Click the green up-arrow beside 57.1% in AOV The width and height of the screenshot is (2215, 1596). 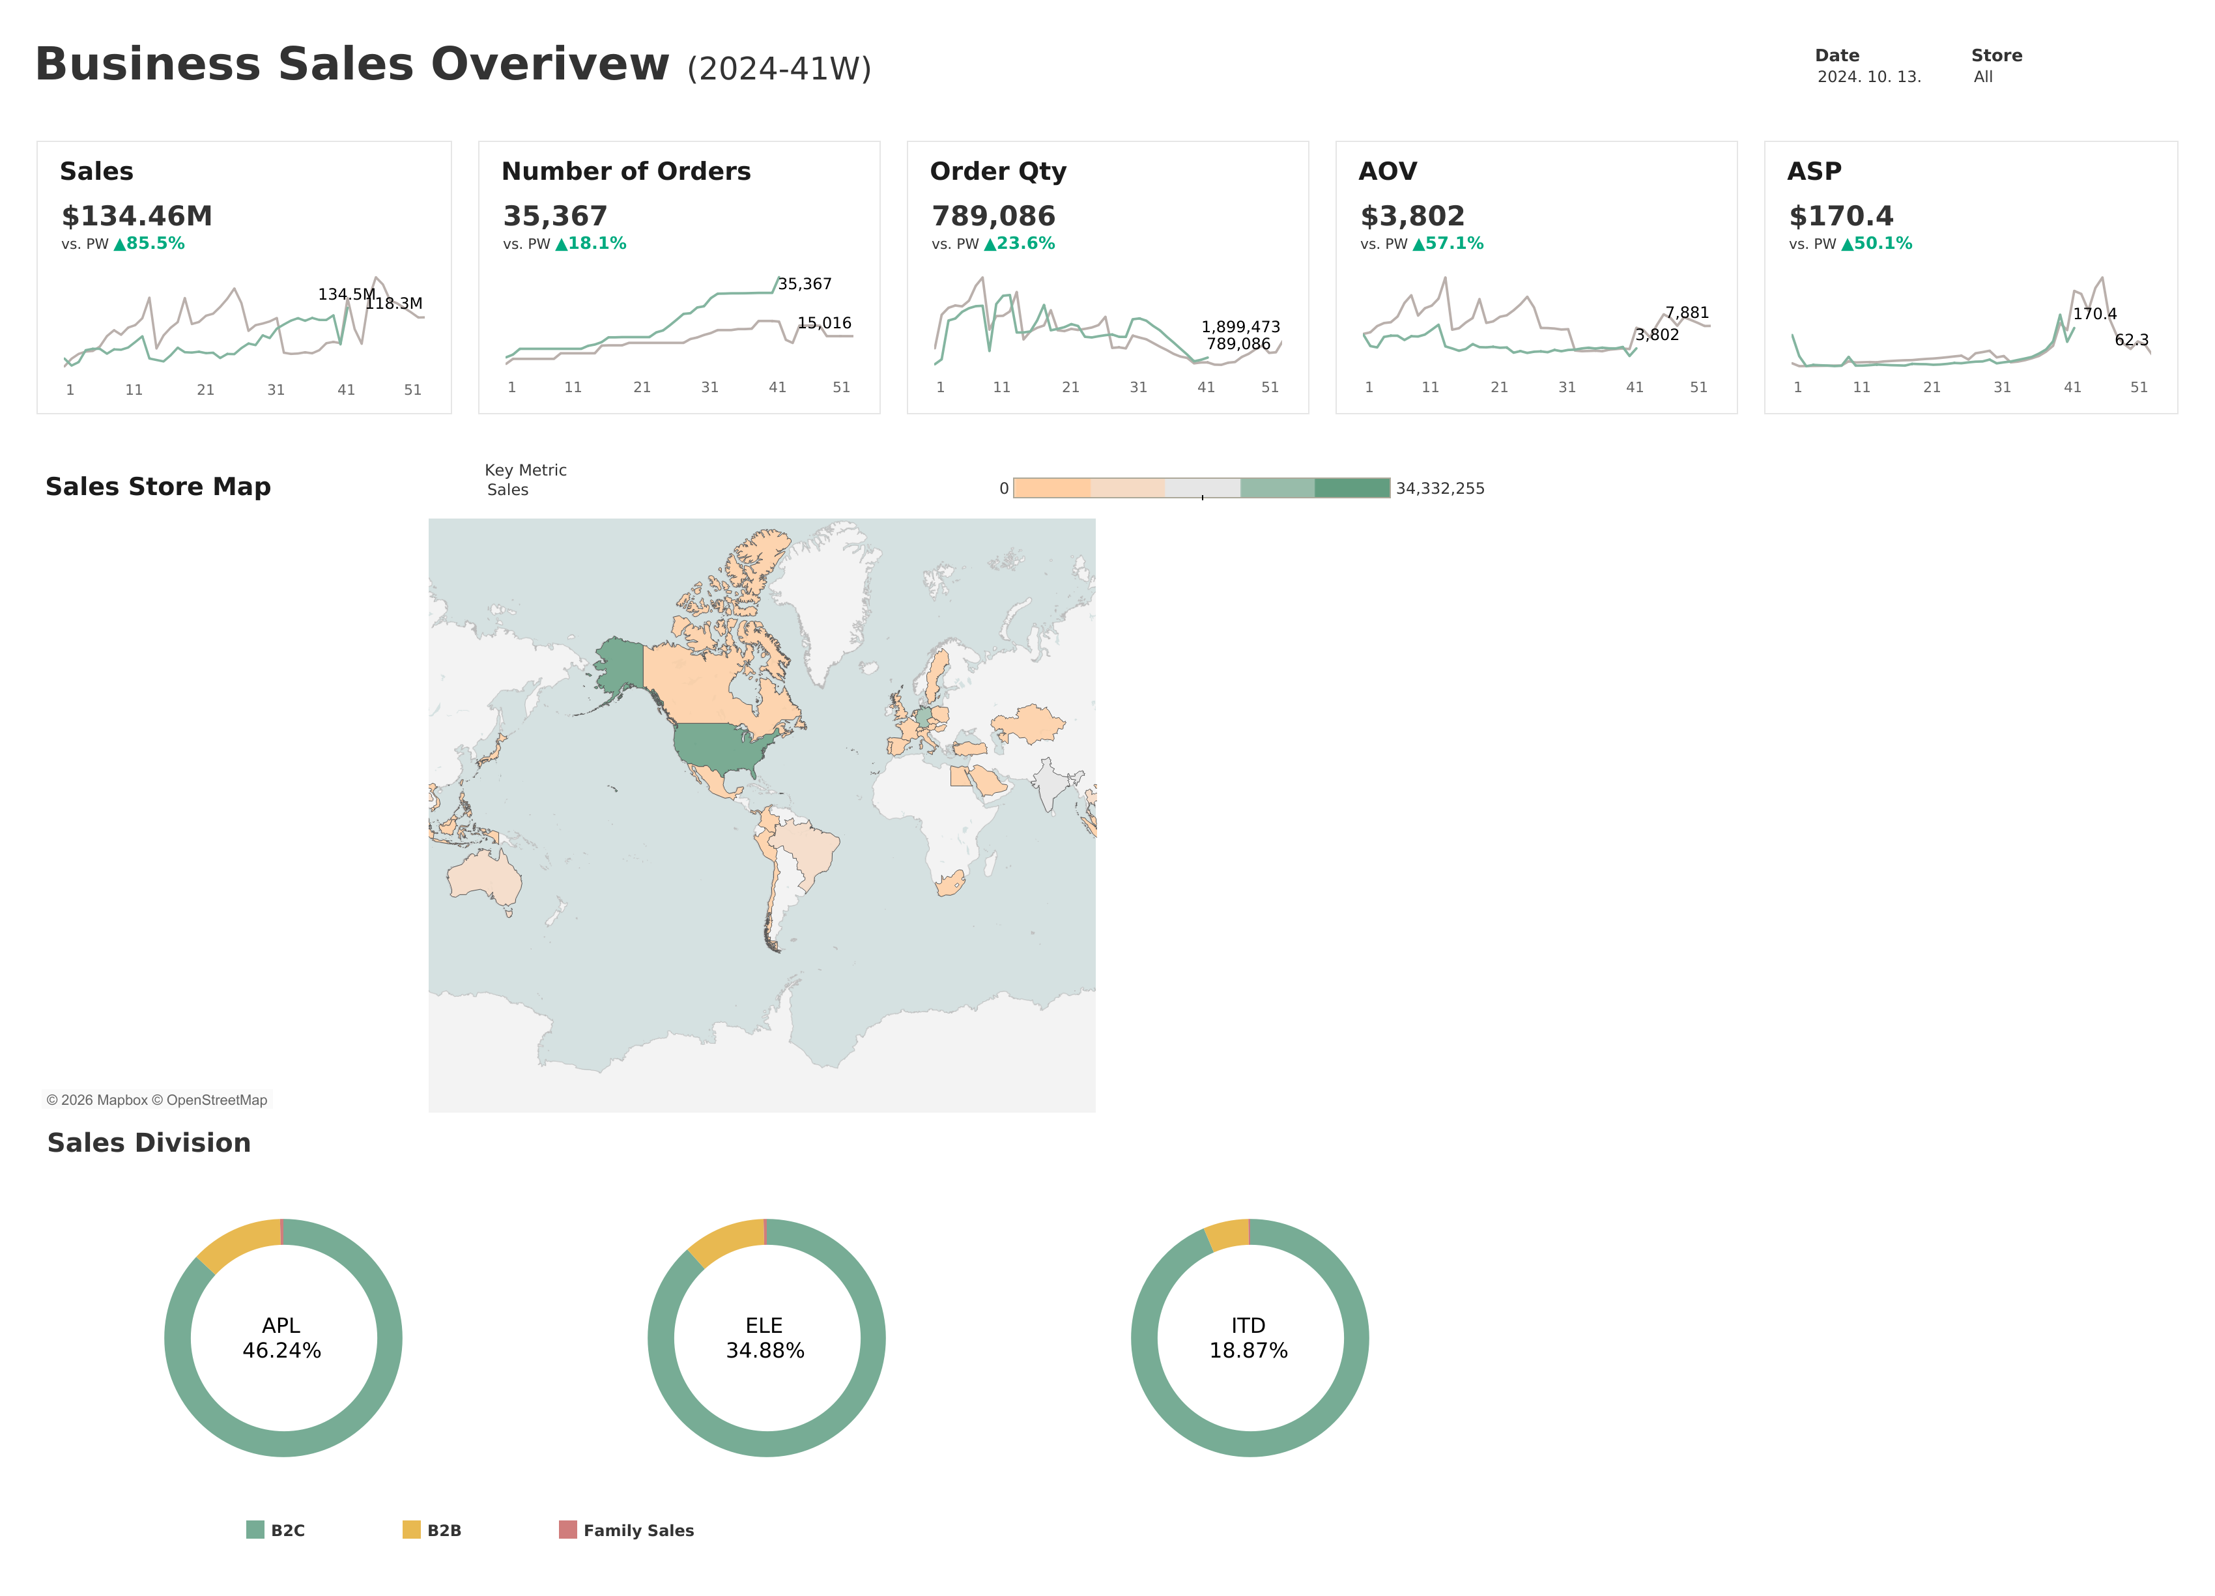coord(1418,244)
